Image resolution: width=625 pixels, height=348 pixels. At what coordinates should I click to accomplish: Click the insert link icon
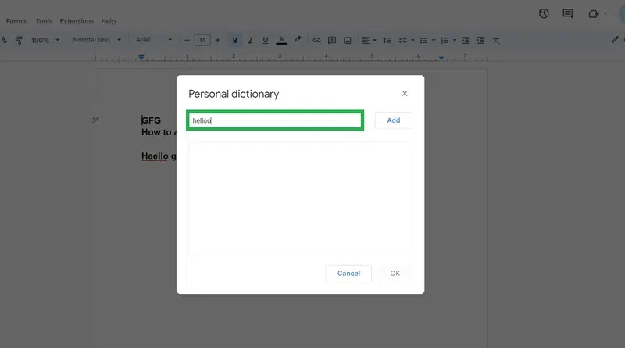point(316,40)
